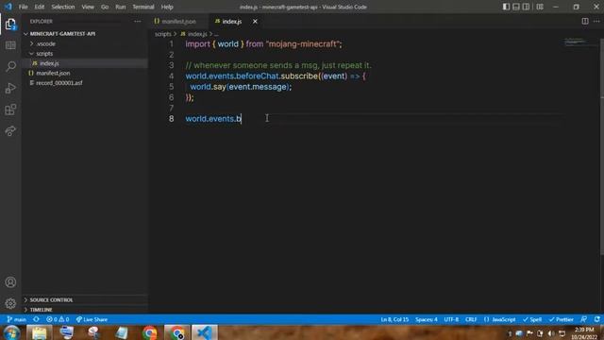
Task: Click the second activity bar icon below Explorer
Action: tap(10, 45)
